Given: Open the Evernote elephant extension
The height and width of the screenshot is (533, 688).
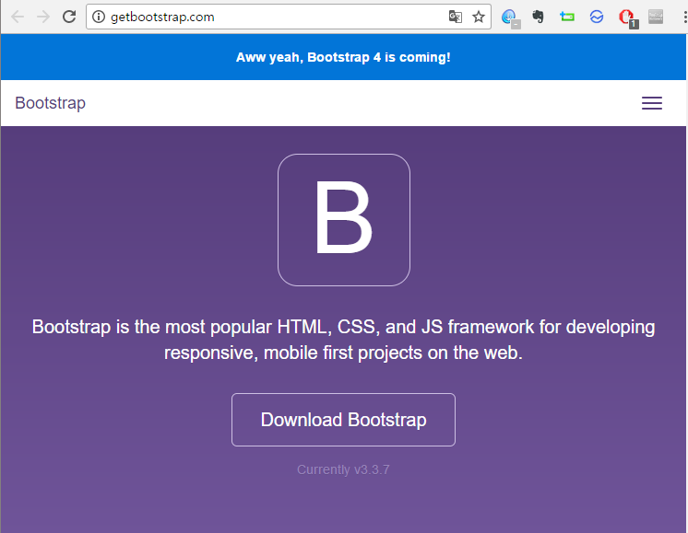Looking at the screenshot, I should (x=538, y=17).
